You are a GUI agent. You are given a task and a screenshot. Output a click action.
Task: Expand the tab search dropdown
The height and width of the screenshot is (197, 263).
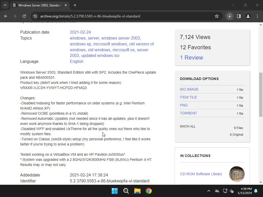click(5, 5)
